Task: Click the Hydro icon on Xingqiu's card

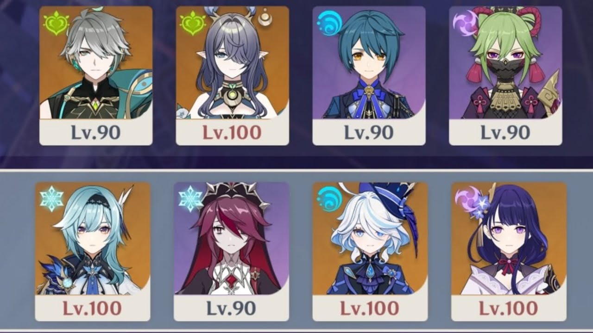Action: tap(329, 23)
